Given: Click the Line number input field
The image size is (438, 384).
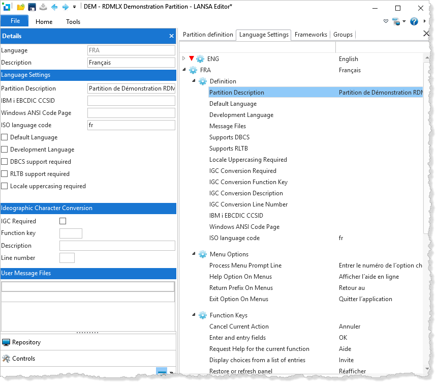Looking at the screenshot, I should (67, 257).
